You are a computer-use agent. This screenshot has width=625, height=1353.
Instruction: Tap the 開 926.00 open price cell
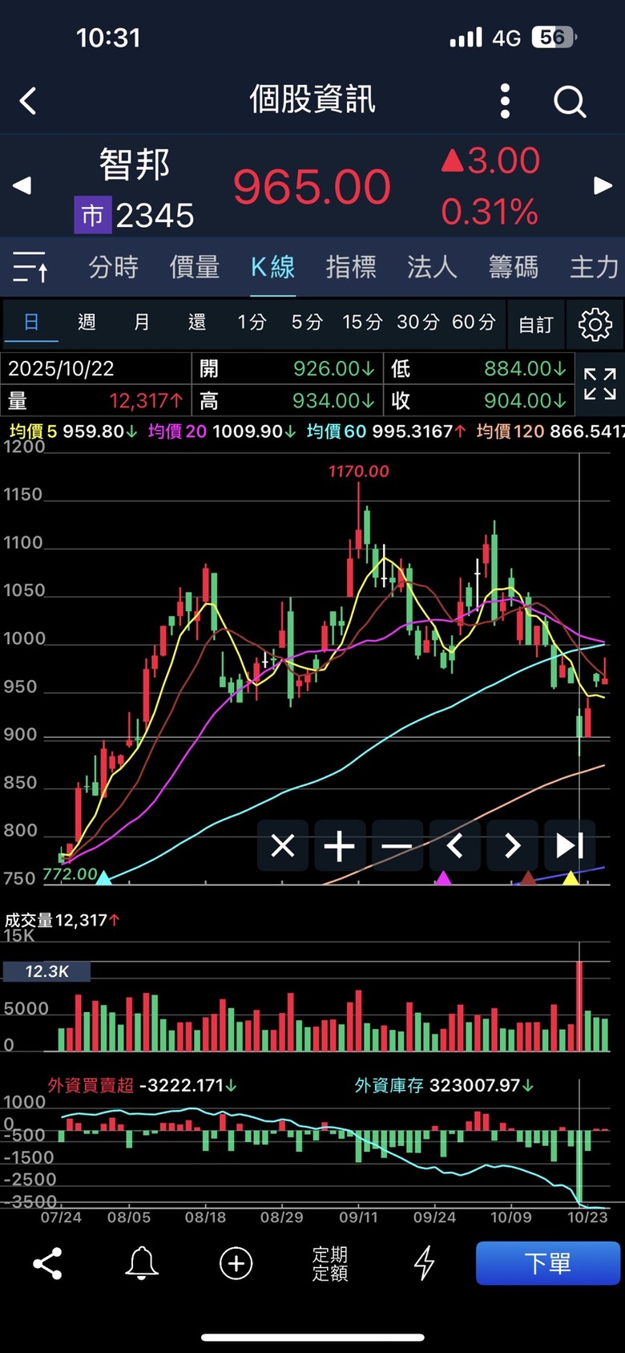[288, 368]
